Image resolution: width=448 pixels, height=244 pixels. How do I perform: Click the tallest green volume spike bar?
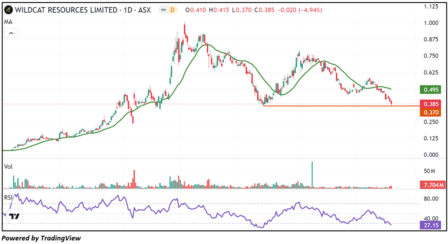click(x=312, y=175)
